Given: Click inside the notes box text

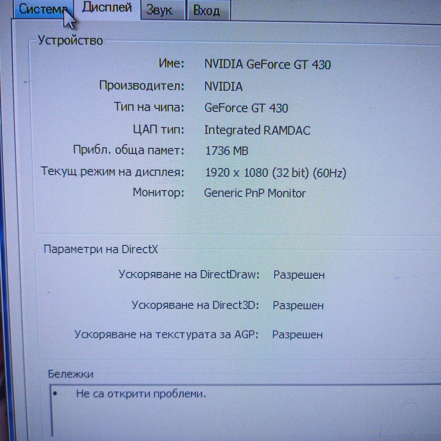Looking at the screenshot, I should pyautogui.click(x=141, y=394).
